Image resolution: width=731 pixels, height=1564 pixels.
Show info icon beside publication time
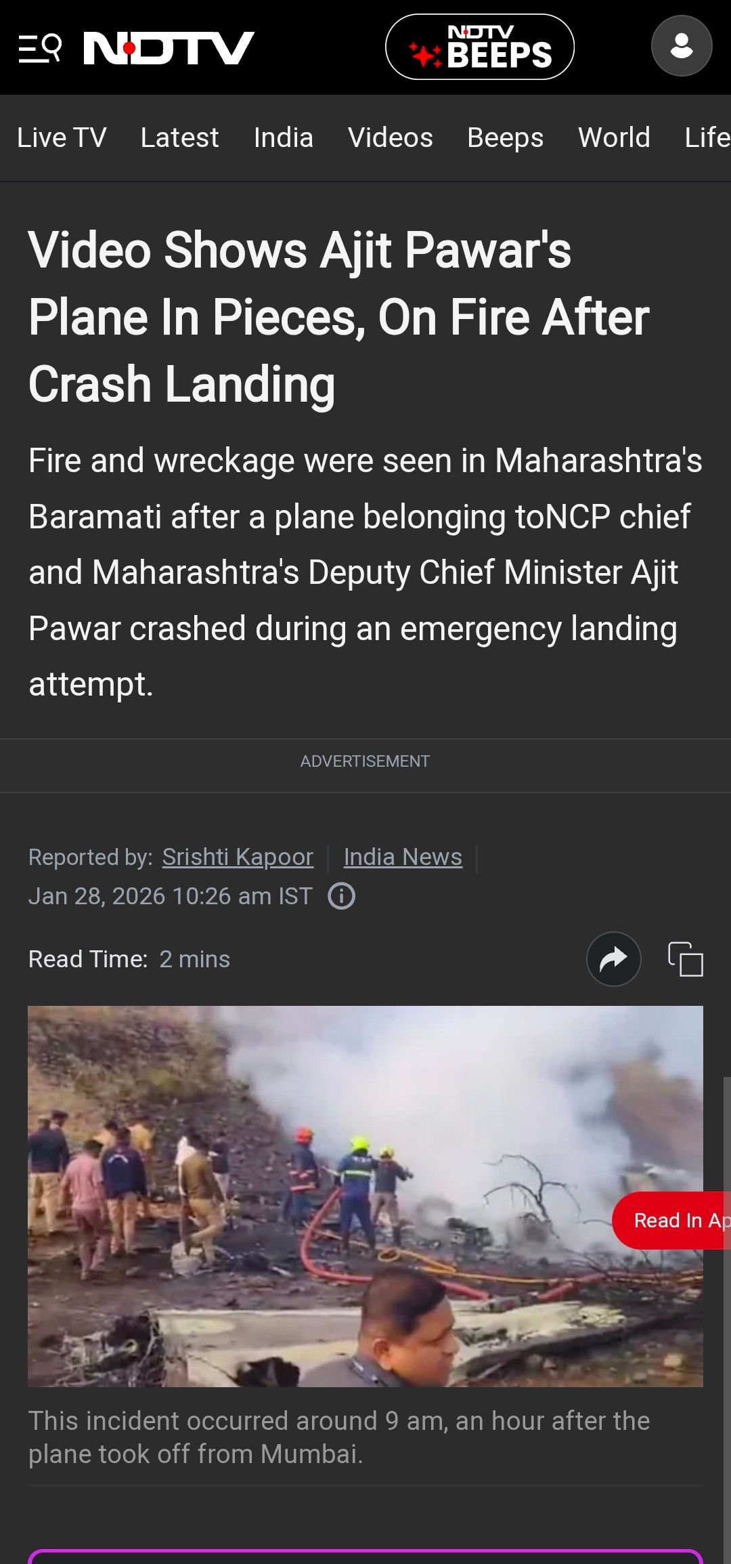click(x=342, y=896)
